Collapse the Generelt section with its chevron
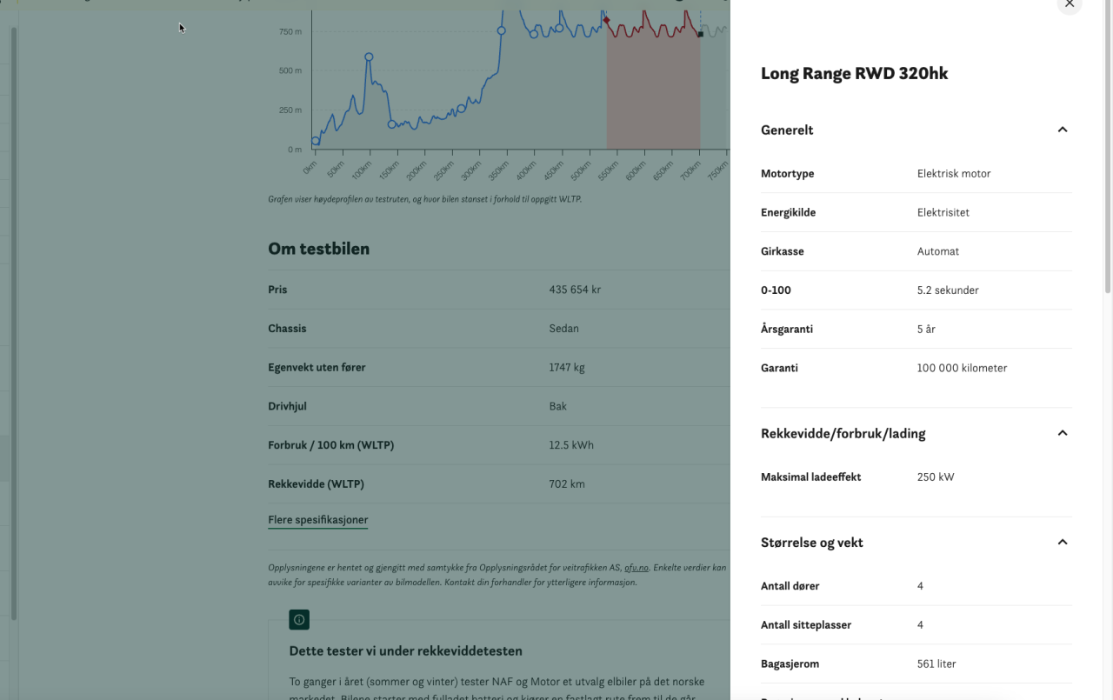 click(x=1062, y=130)
